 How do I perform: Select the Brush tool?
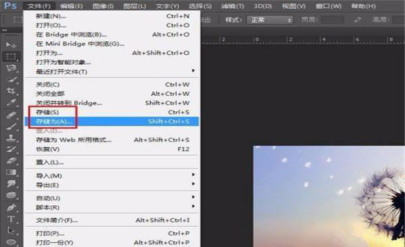(11, 126)
